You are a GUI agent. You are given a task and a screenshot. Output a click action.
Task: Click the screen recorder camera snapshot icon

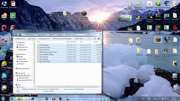click(x=30, y=95)
